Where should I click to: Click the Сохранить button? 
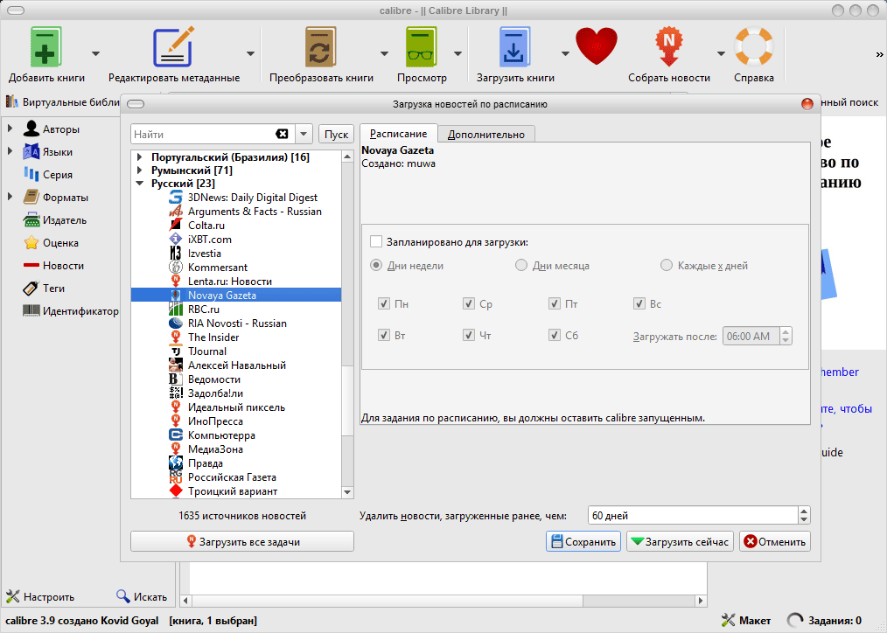coord(583,541)
